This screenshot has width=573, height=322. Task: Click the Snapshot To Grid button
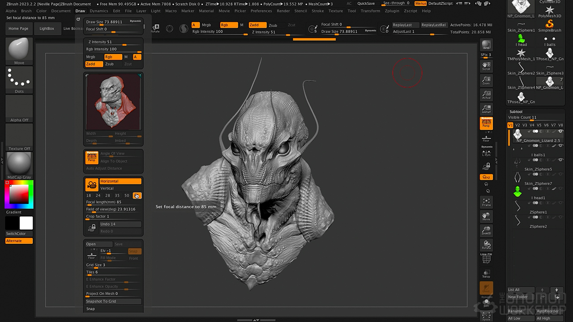pyautogui.click(x=113, y=301)
